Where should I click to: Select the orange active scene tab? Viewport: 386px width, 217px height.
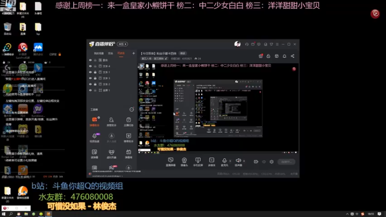pos(121,54)
